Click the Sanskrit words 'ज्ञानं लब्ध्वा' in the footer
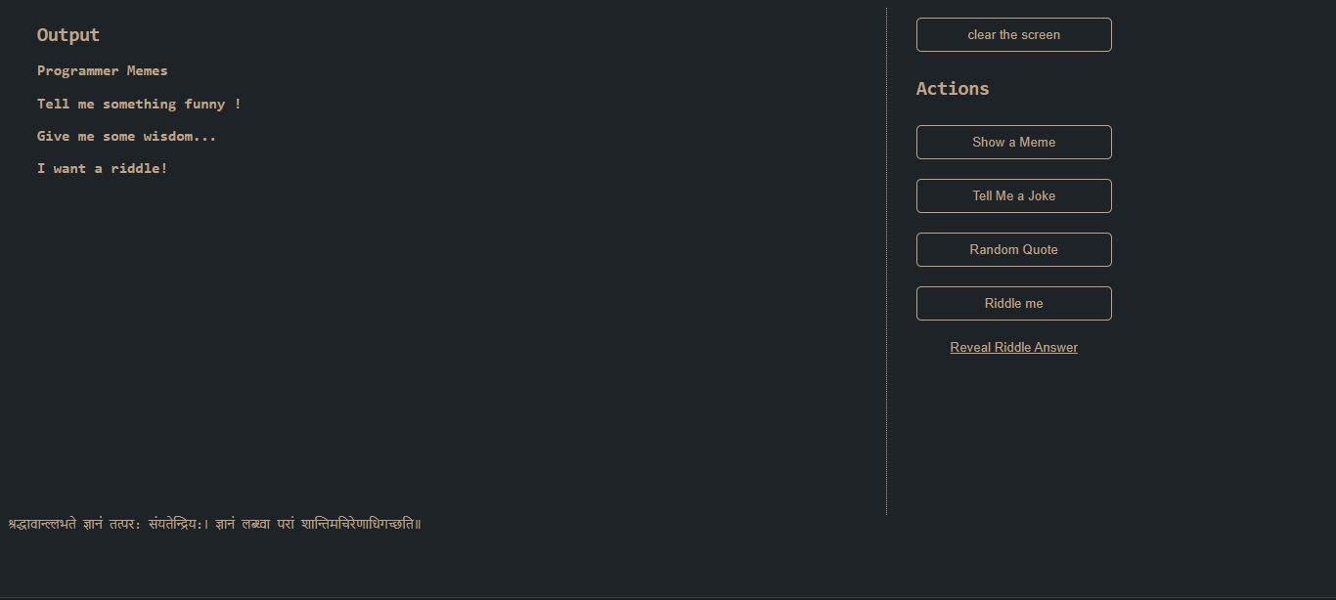The width and height of the screenshot is (1336, 600). (x=245, y=524)
